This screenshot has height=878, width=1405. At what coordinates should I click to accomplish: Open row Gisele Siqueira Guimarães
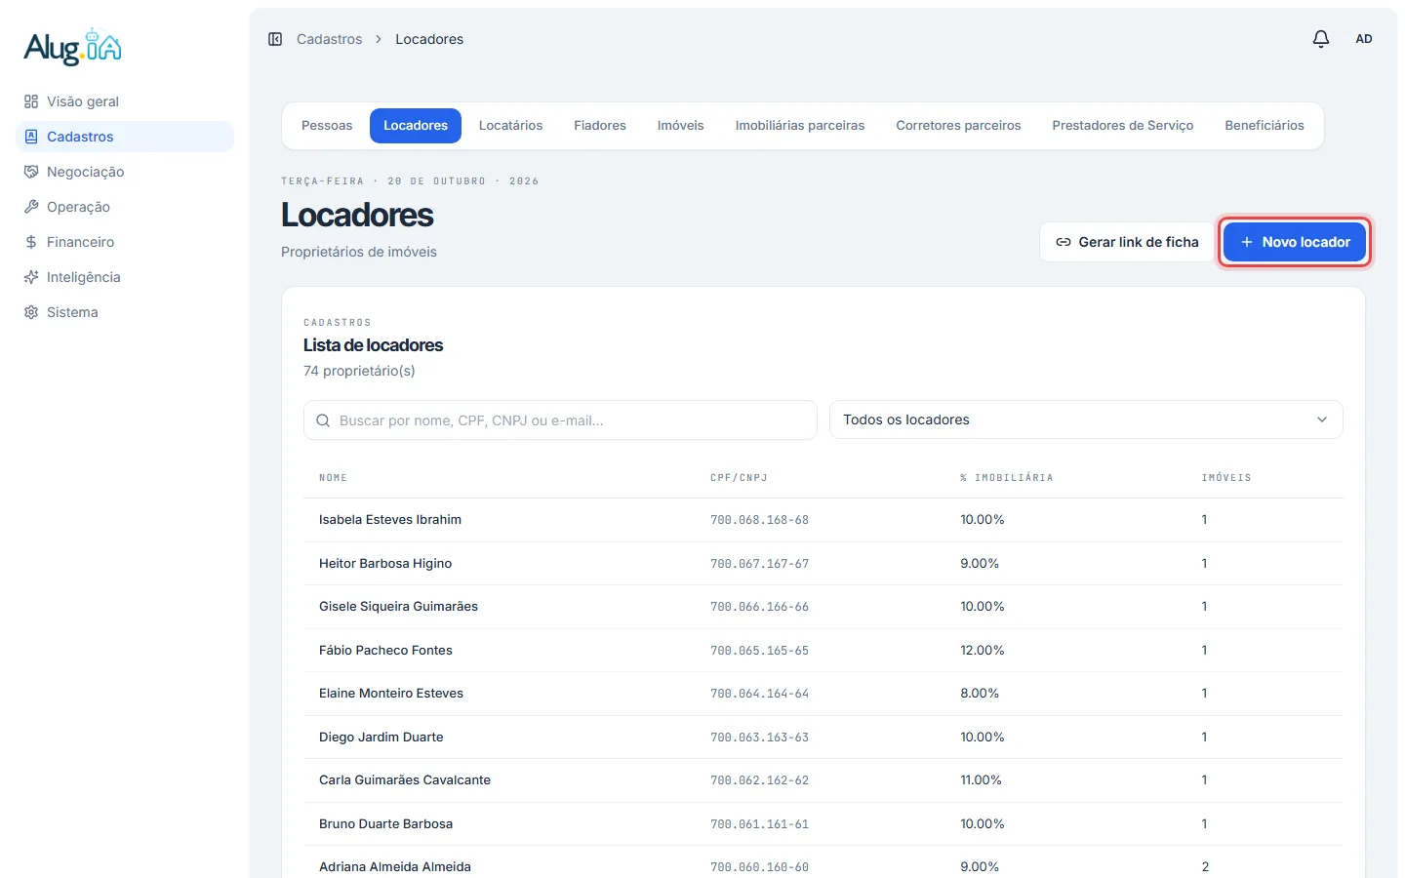(x=823, y=607)
